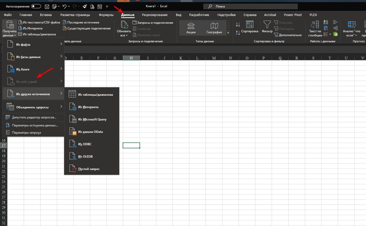Click the ribbon Из Интернета button
This screenshot has width=366, height=226.
pyautogui.click(x=30, y=29)
